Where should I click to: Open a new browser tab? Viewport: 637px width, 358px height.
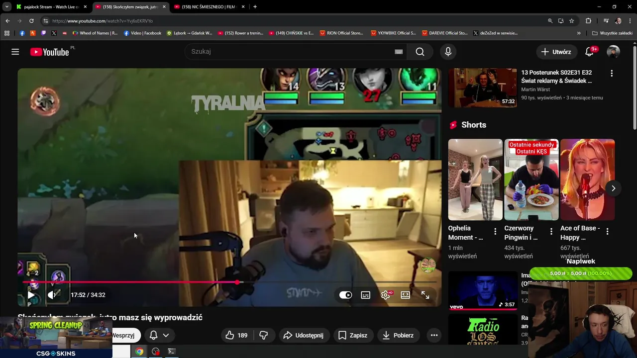255,7
